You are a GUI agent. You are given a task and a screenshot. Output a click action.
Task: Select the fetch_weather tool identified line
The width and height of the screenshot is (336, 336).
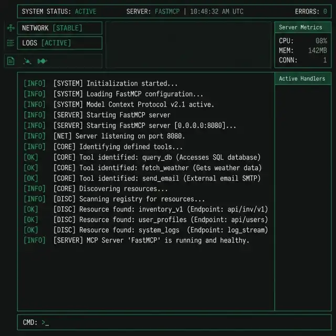(x=143, y=168)
